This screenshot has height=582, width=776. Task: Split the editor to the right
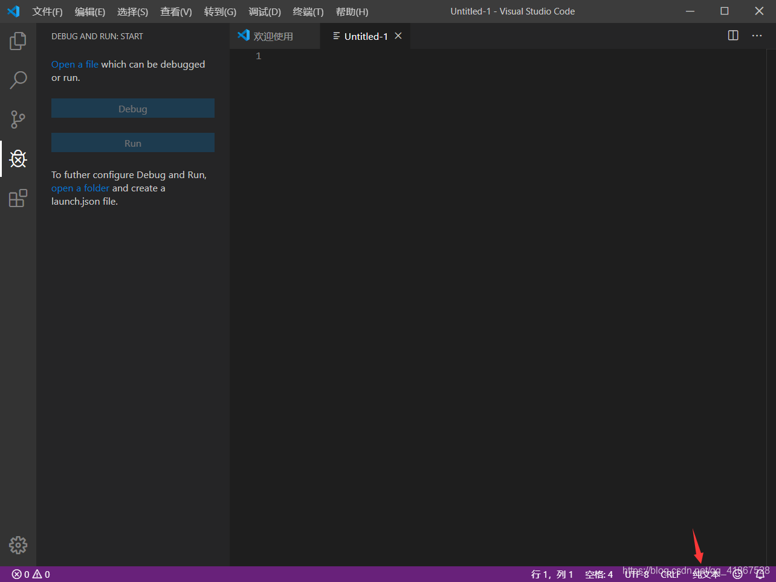pyautogui.click(x=733, y=36)
